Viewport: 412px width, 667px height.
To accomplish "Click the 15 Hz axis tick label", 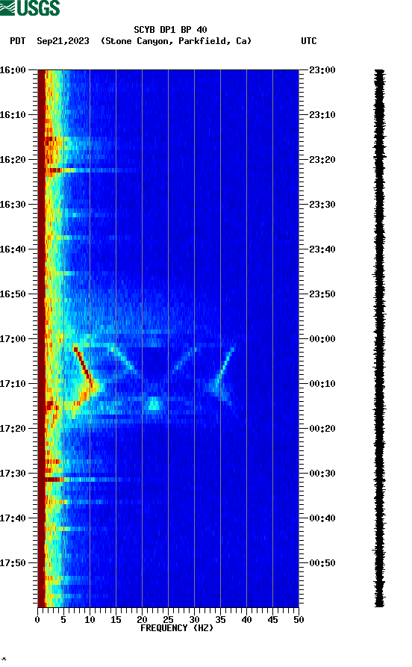I will click(116, 620).
